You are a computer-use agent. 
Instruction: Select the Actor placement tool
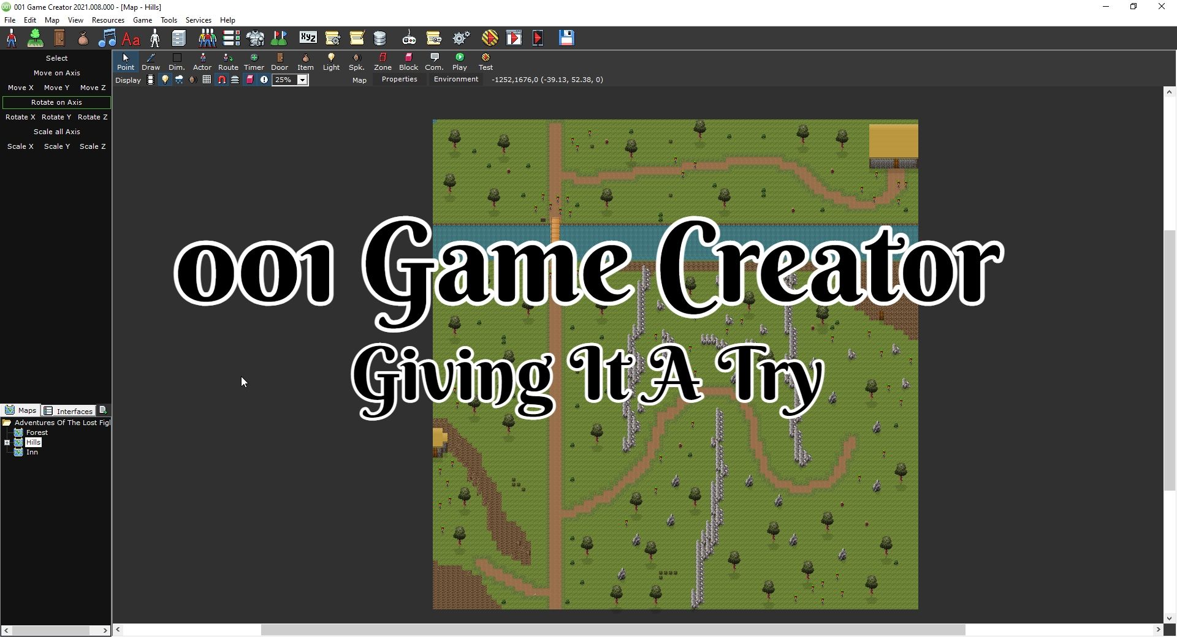point(202,62)
